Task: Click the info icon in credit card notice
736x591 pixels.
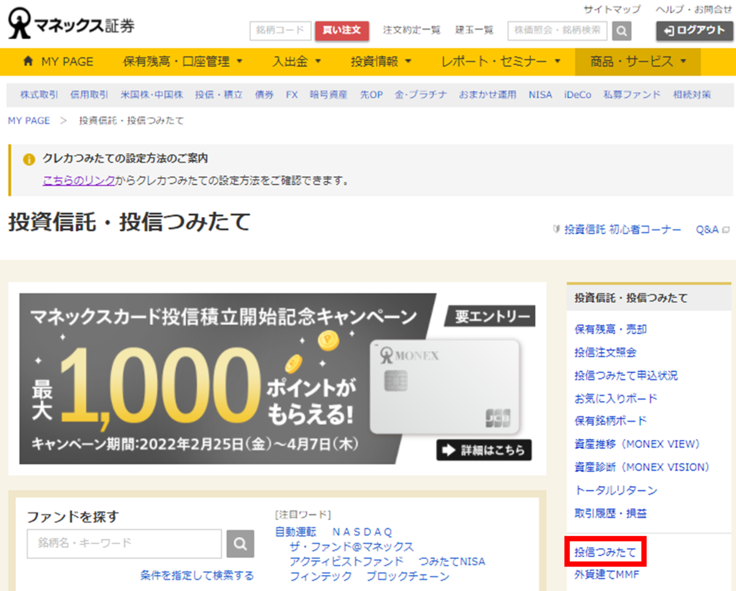Action: (28, 159)
